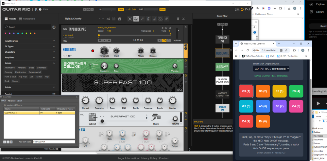The height and width of the screenshot is (161, 327).
Task: Toggle Solid EQ power button
Action: pos(186,128)
